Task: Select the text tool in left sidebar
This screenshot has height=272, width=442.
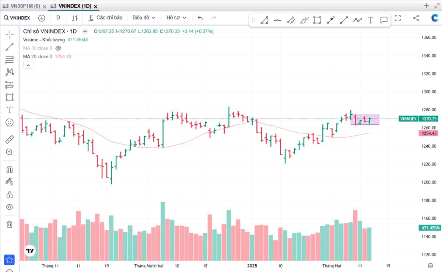Action: coord(10,110)
